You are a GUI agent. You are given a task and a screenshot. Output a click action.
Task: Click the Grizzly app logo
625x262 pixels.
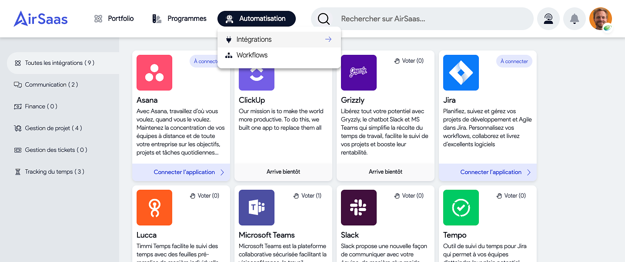pos(359,73)
